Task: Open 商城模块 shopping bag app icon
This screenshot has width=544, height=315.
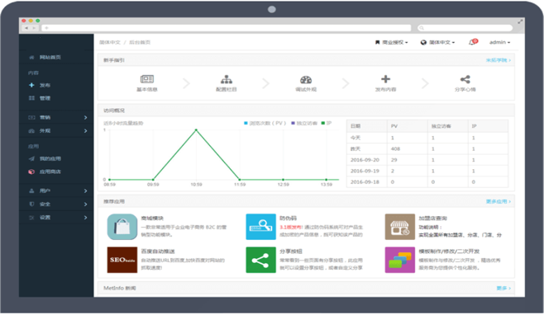Action: pyautogui.click(x=122, y=227)
